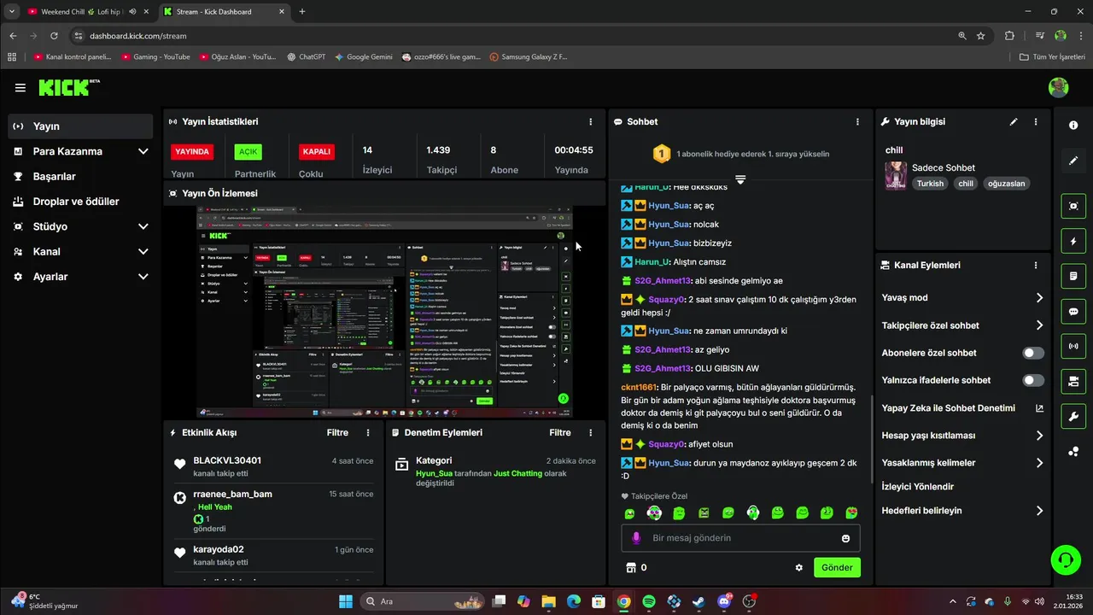
Task: Open the hamburger menu beside KICK logo
Action: point(20,87)
